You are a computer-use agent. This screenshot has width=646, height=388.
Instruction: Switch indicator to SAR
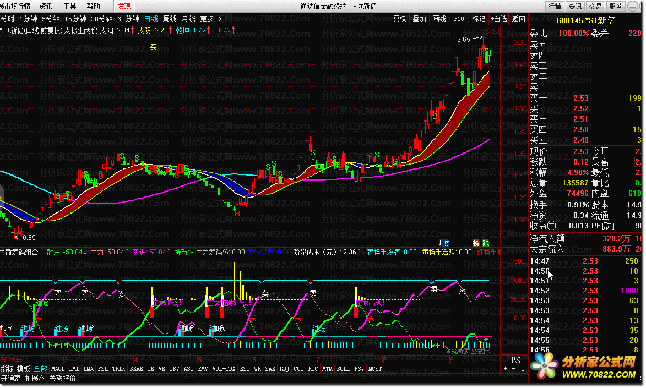270,369
